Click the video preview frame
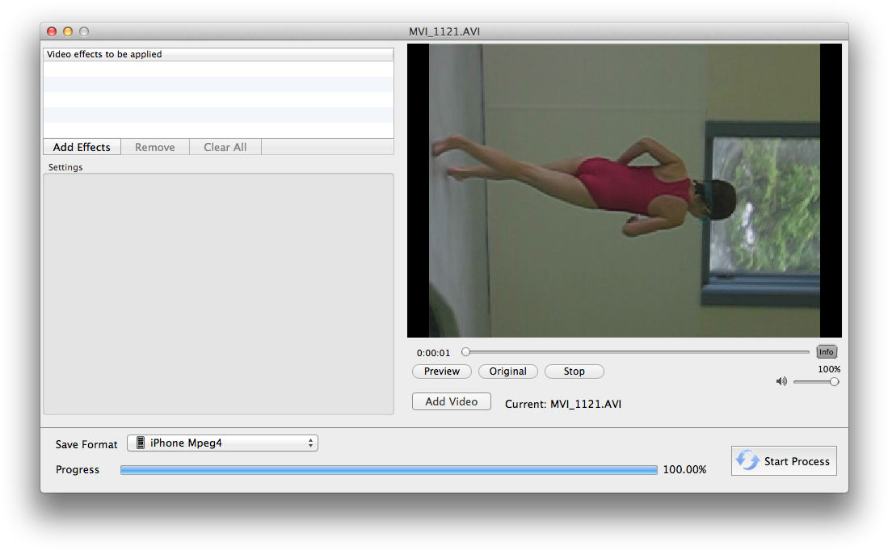Screen dimensions: 888x550 624,191
